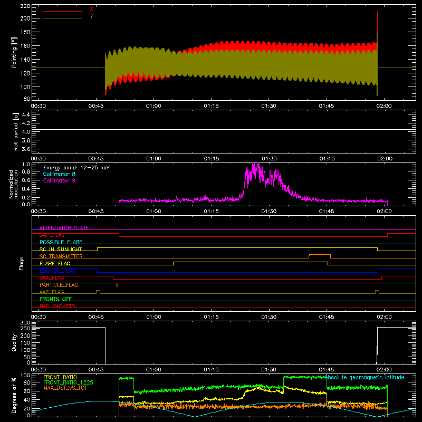Click the PARTICLE_FLAG notch near 00:50
The height and width of the screenshot is (422, 422).
click(117, 285)
